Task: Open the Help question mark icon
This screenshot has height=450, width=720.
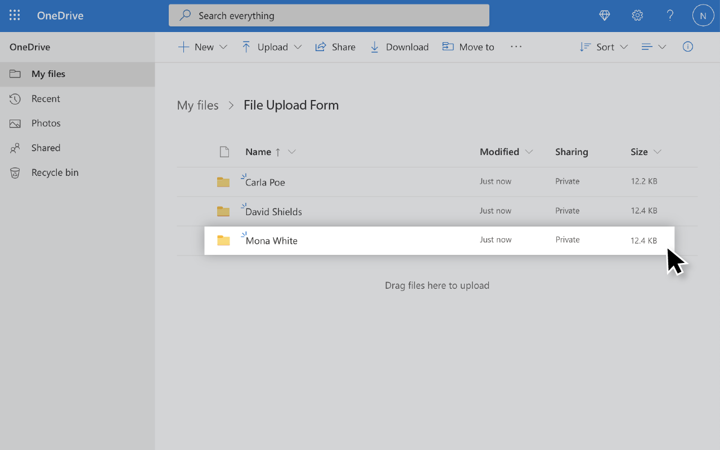Action: (x=670, y=15)
